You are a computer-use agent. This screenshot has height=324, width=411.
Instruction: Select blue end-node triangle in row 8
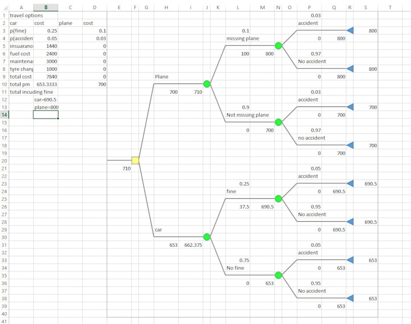350,69
